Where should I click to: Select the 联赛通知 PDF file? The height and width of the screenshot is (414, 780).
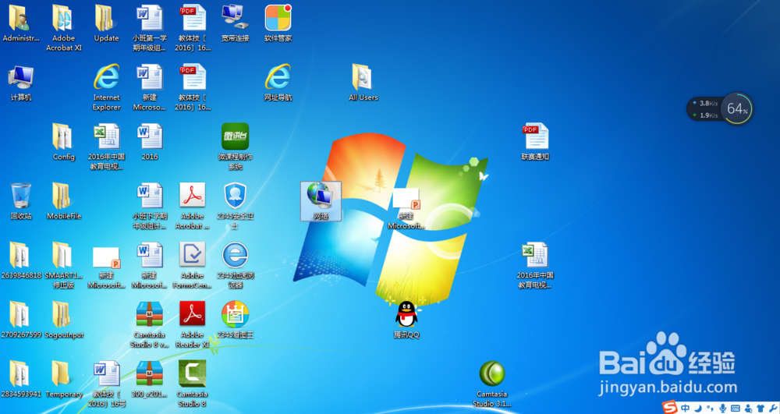point(535,142)
